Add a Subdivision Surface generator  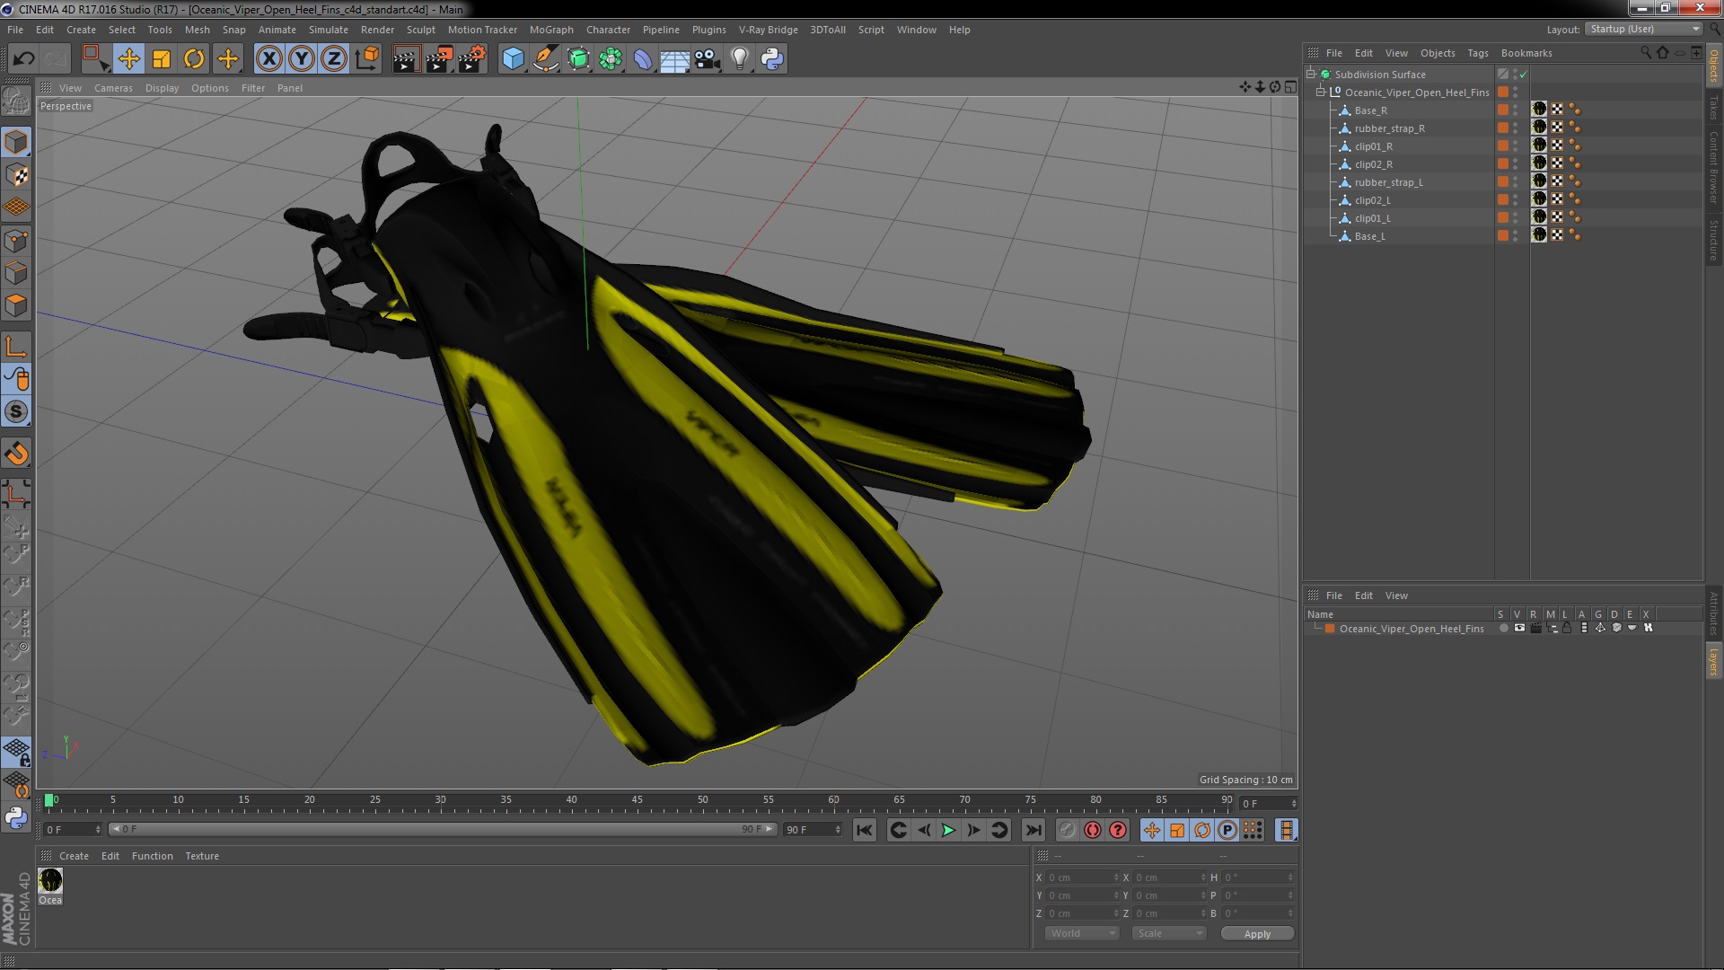578,59
